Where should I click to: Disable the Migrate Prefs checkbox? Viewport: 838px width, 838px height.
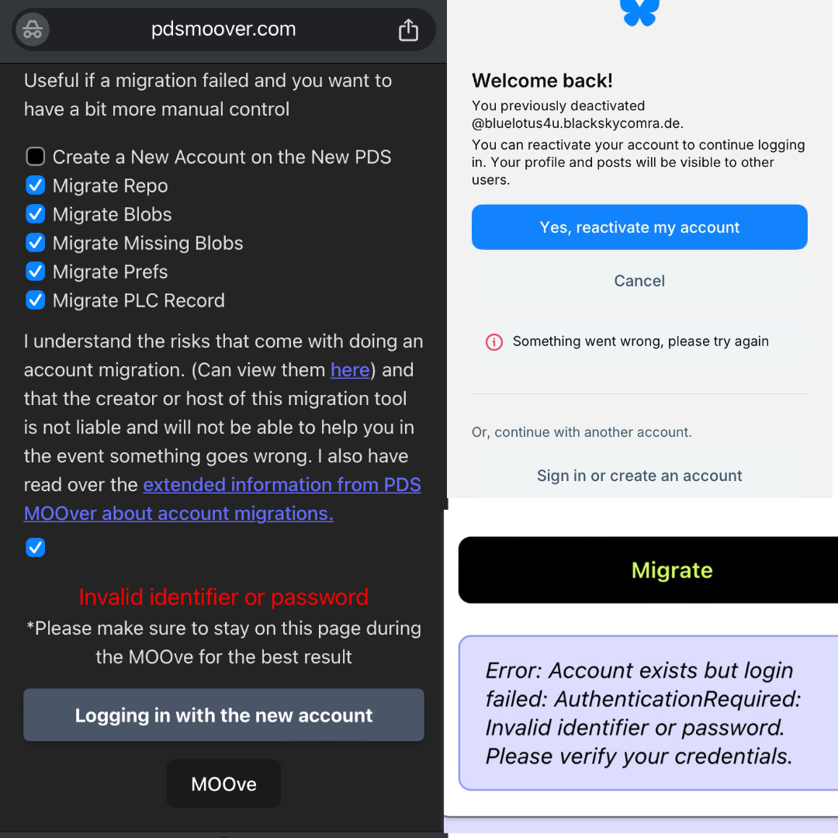click(35, 272)
